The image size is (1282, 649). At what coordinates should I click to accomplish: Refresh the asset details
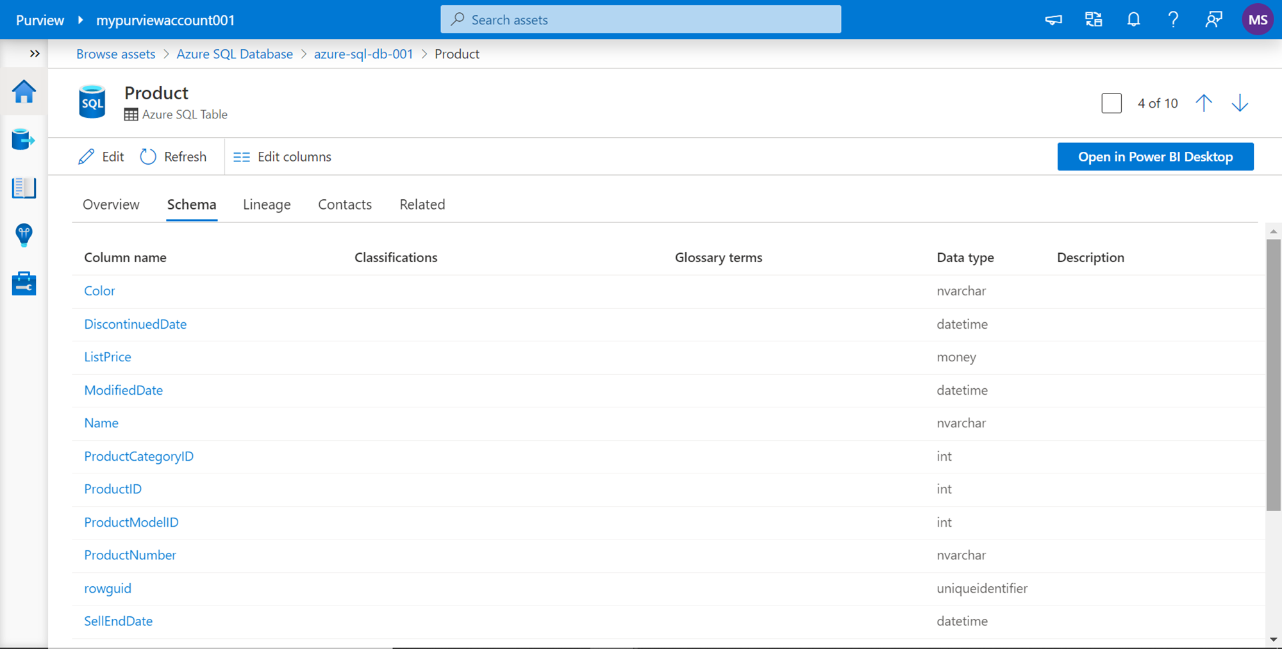pyautogui.click(x=173, y=157)
